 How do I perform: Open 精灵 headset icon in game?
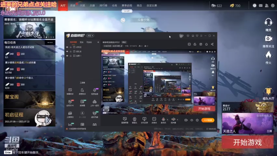click(268, 25)
